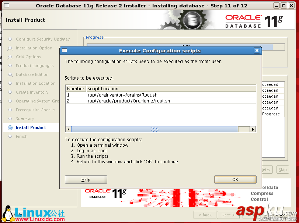Click the scripts table left scroll arrow

click(69, 129)
